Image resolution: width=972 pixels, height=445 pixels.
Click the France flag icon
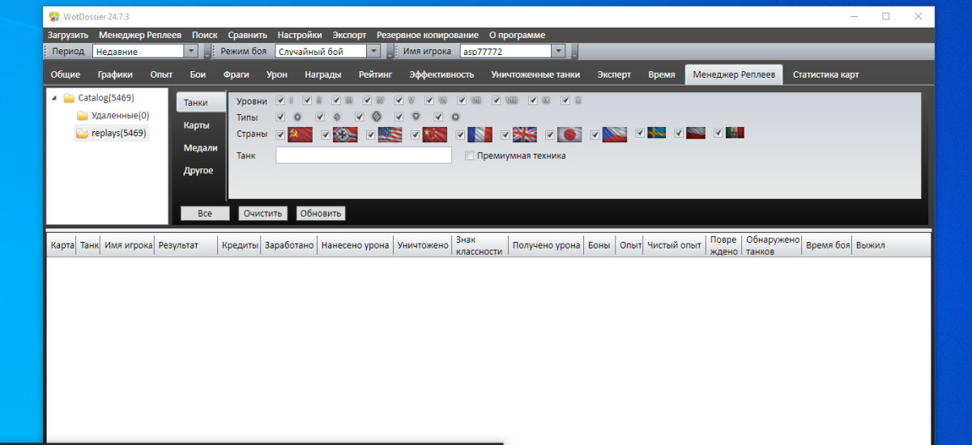point(480,134)
